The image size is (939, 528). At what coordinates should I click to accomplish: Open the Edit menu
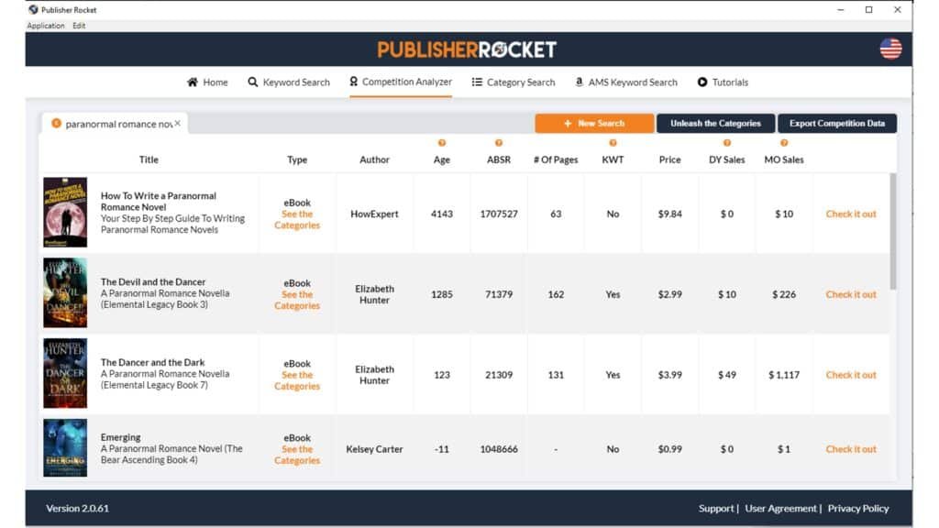(x=79, y=26)
